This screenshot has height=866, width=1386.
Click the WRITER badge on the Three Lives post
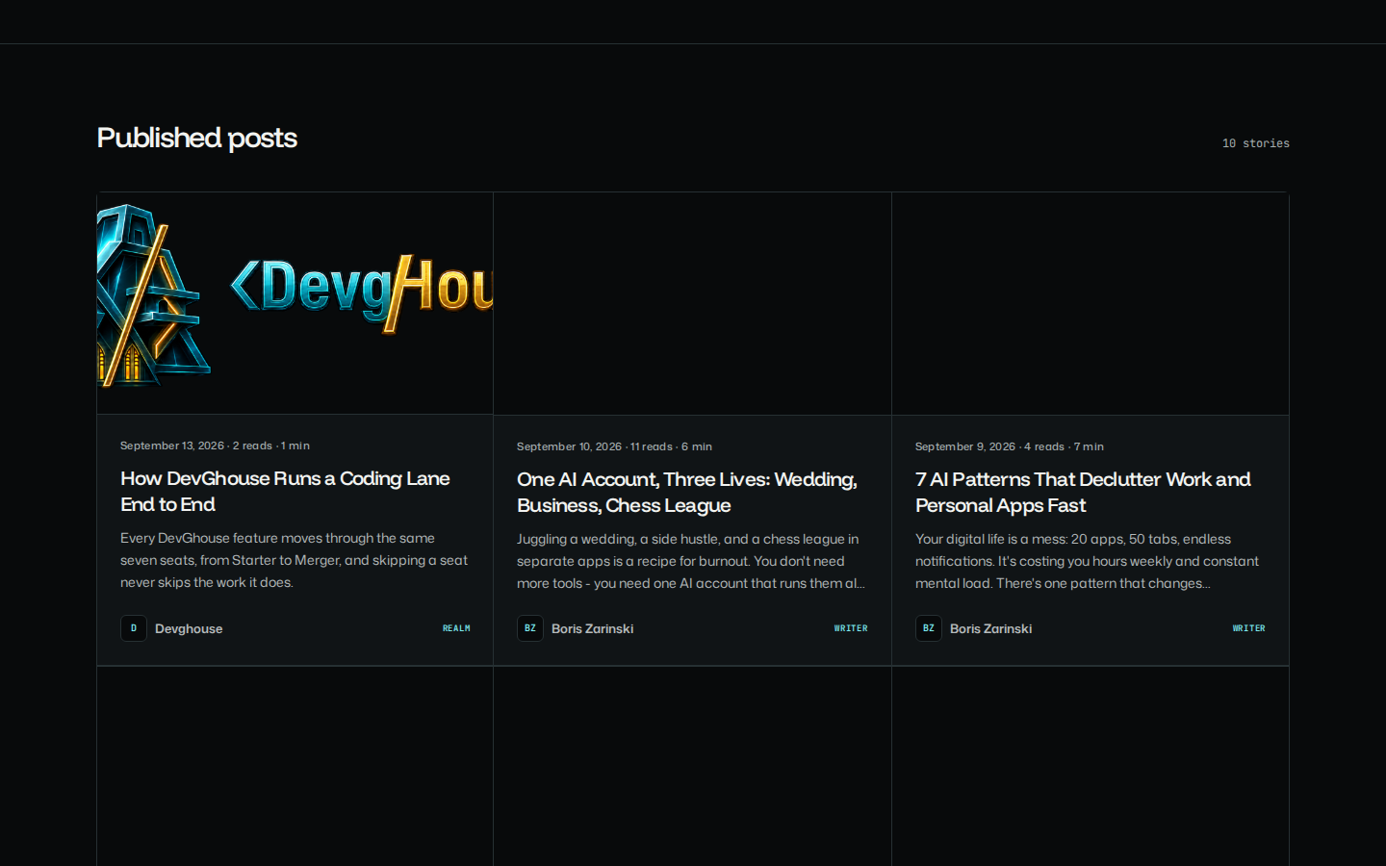pyautogui.click(x=851, y=628)
